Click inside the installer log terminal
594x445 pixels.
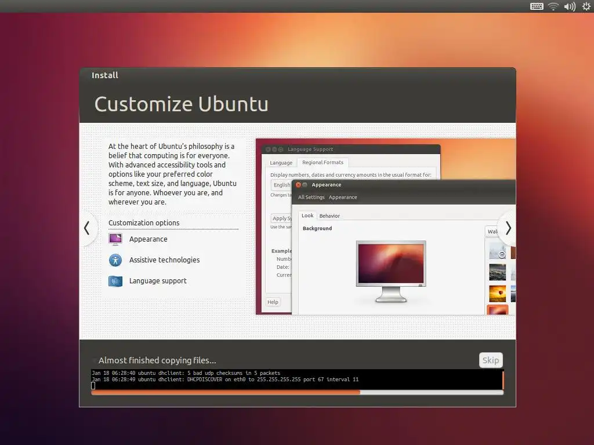296,380
